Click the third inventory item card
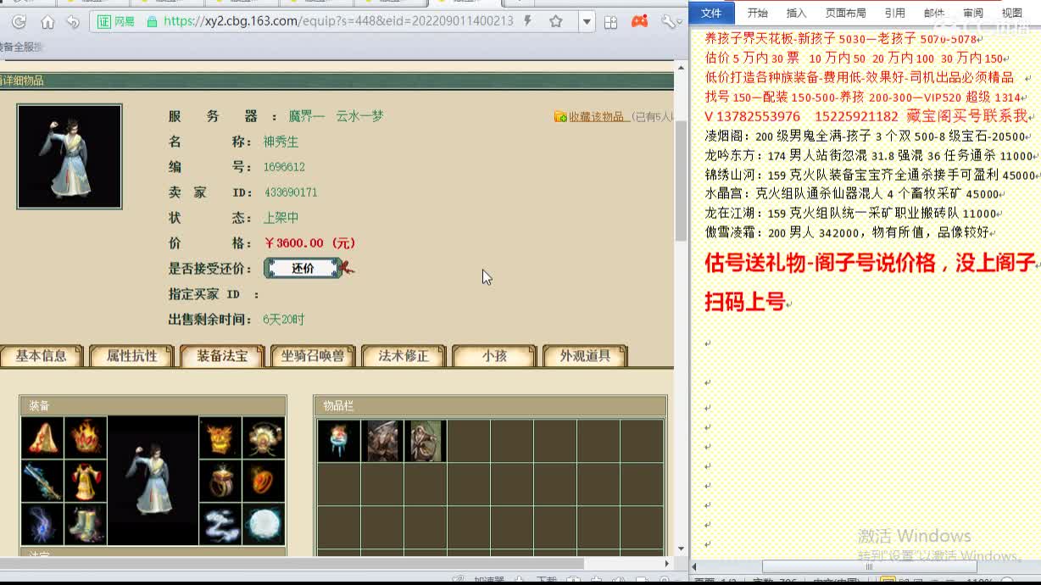 [426, 441]
